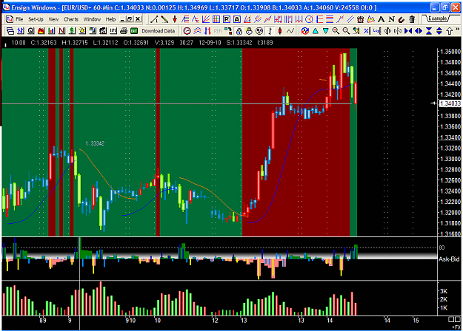Click the 1.33342 chart label

click(x=95, y=143)
